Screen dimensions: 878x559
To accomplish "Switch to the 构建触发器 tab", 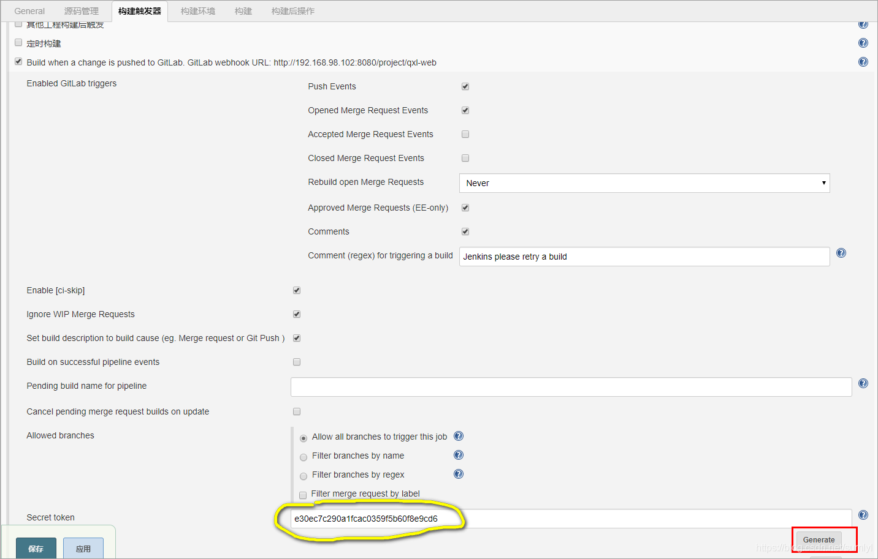I will (140, 11).
